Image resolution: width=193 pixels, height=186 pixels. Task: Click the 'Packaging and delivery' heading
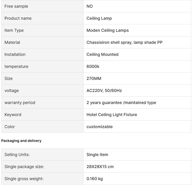[x=21, y=141]
